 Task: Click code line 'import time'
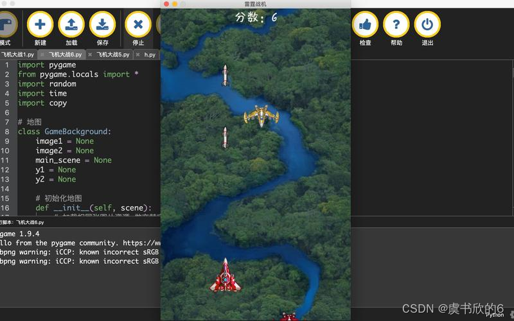(42, 93)
